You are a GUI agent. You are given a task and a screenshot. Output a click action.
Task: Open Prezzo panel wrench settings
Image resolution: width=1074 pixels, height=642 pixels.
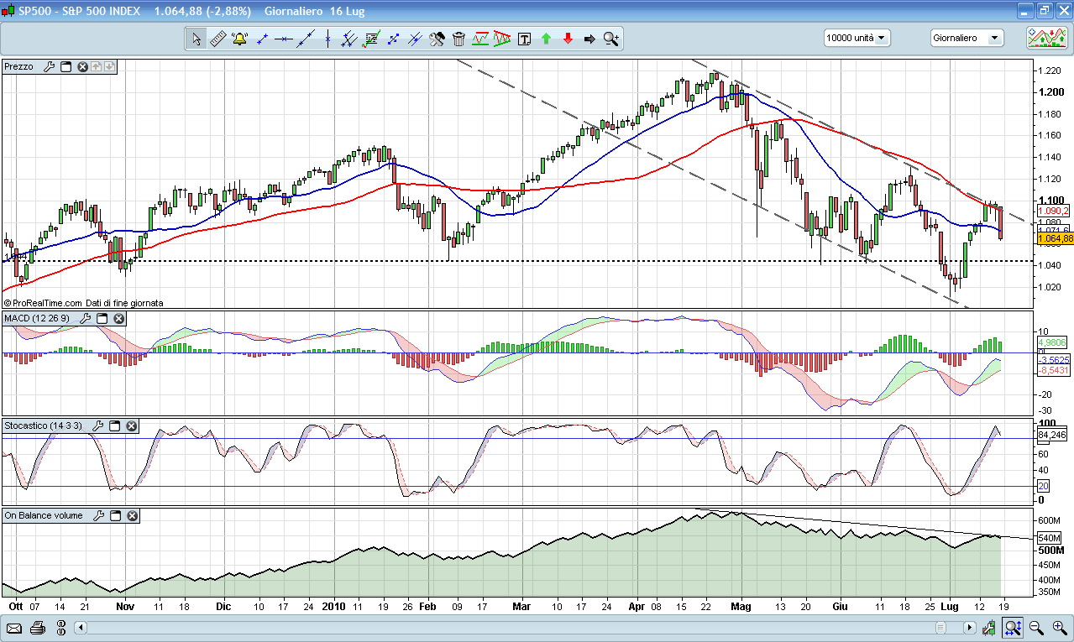coord(49,66)
